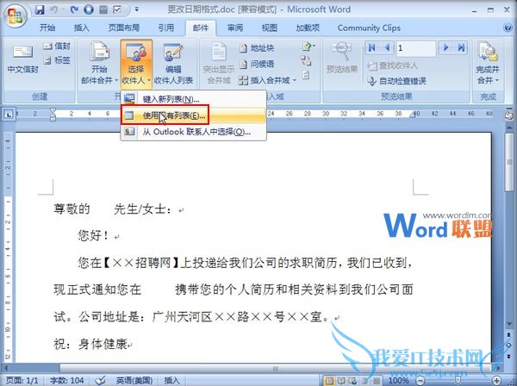Insert 地址块 address block
The image size is (517, 386).
coord(257,48)
